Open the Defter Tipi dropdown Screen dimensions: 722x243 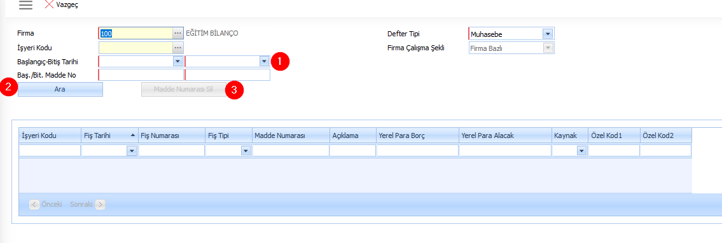(x=548, y=34)
